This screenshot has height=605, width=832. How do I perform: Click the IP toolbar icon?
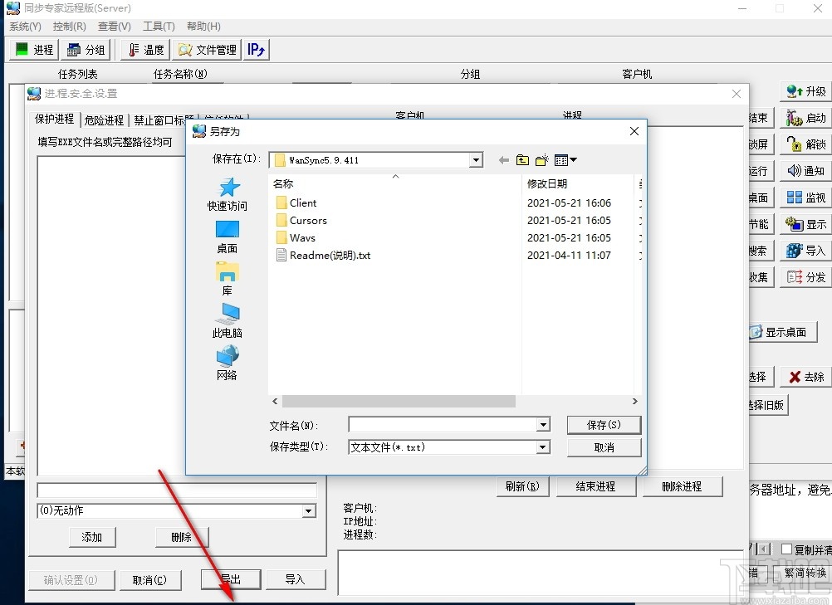(257, 50)
